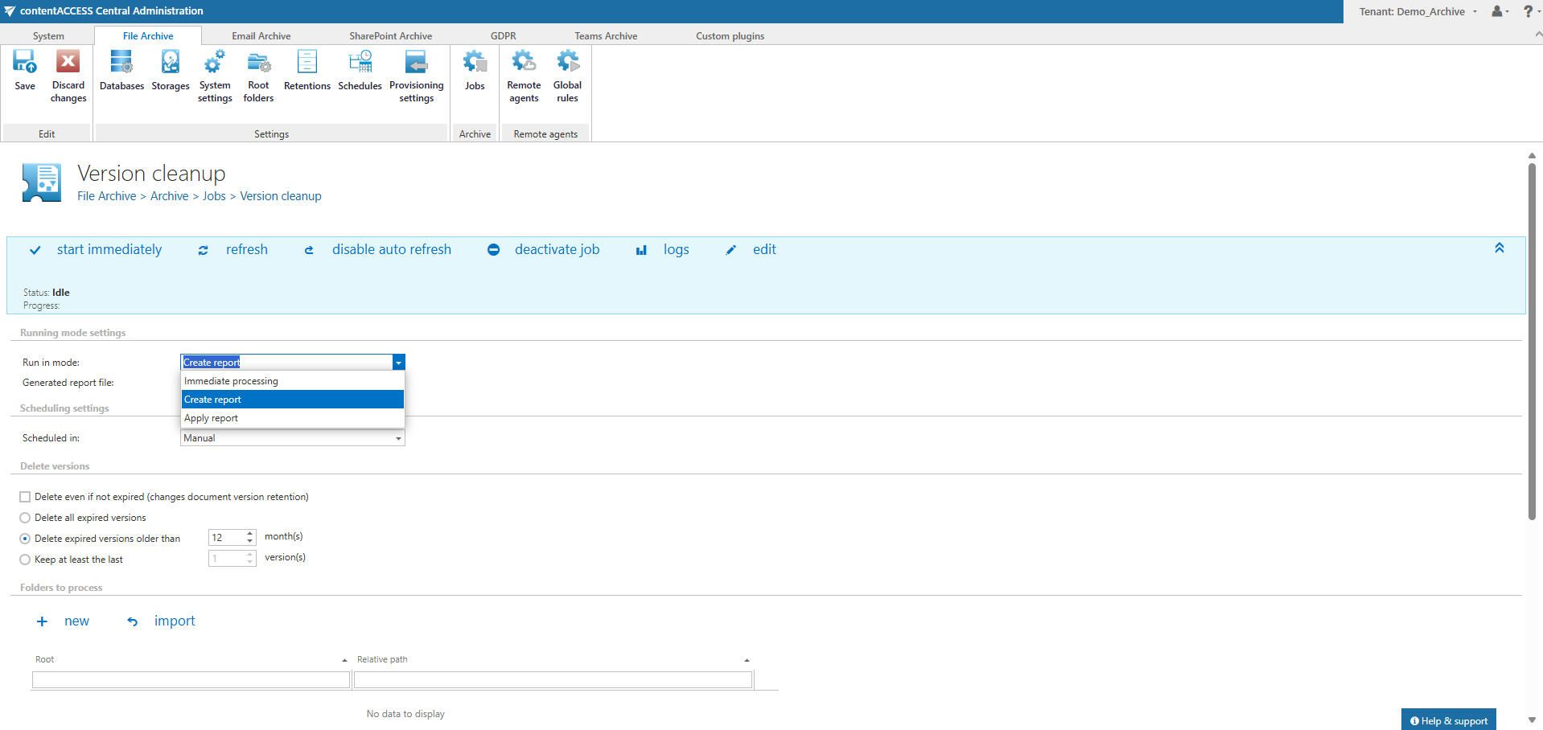Viewport: 1543px width, 730px height.
Task: Click the months number field showing 12
Action: (227, 538)
